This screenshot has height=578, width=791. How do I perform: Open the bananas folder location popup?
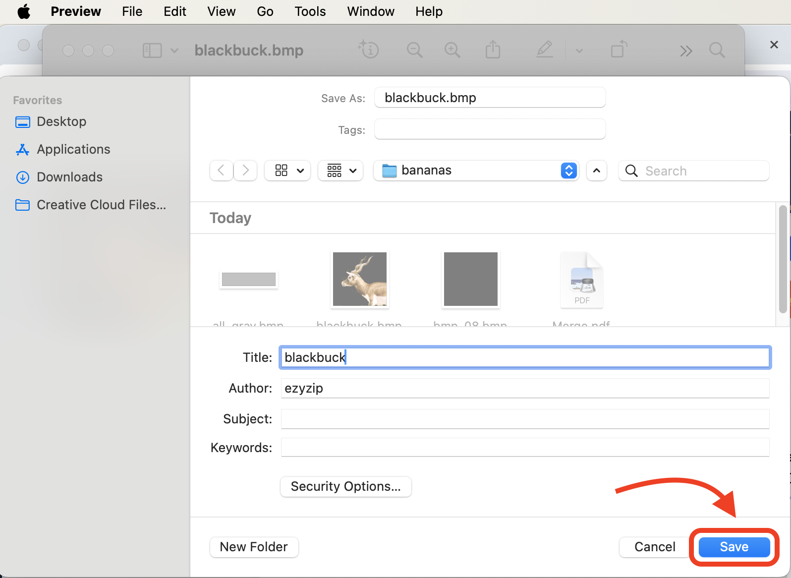point(476,171)
